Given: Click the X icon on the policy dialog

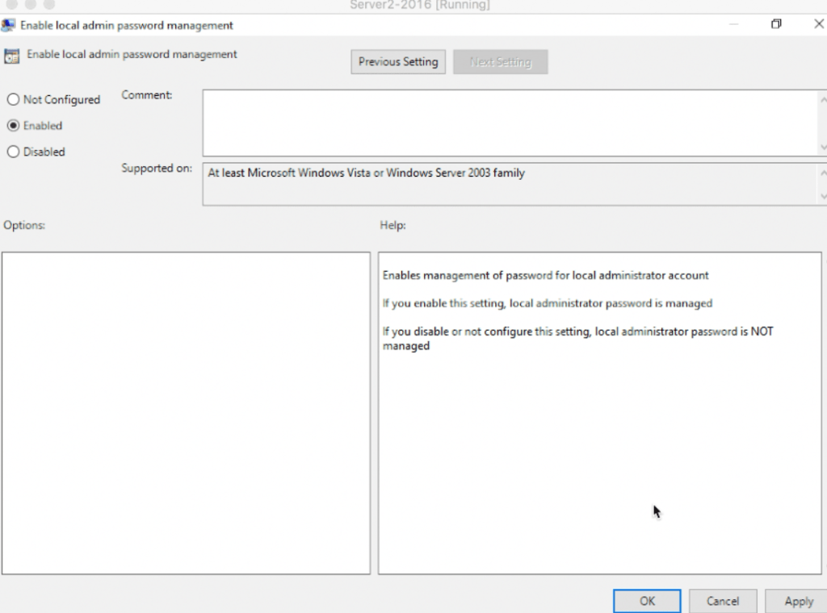Looking at the screenshot, I should click(818, 24).
